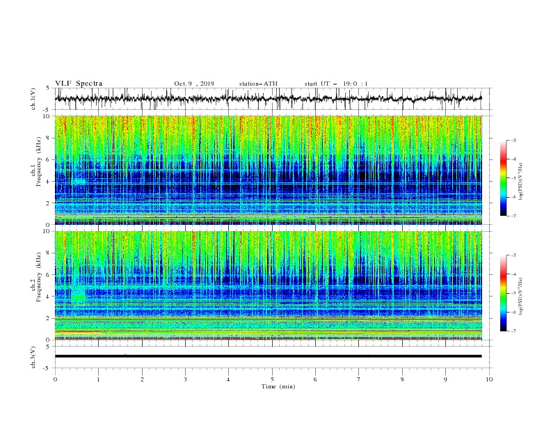Click the '1' tick on the Time axis

[x=98, y=379]
